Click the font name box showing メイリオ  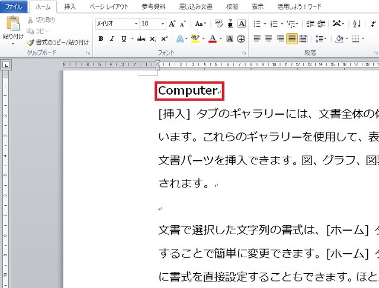pyautogui.click(x=115, y=24)
